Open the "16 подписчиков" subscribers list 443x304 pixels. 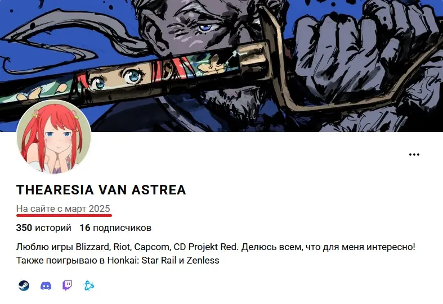[x=115, y=228]
